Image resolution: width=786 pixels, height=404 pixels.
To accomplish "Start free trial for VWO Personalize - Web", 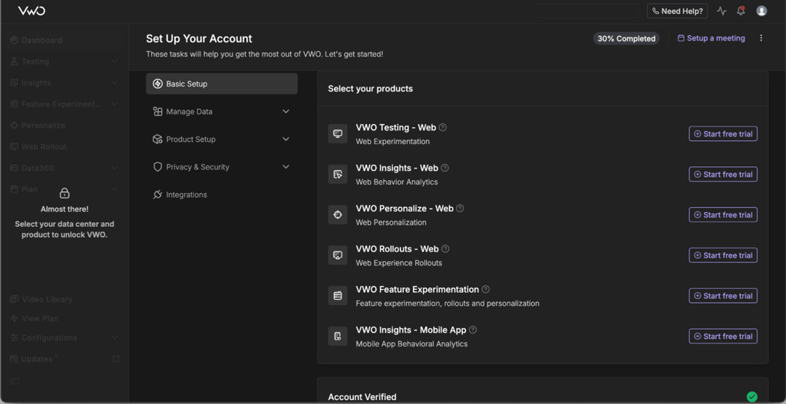I will 723,215.
